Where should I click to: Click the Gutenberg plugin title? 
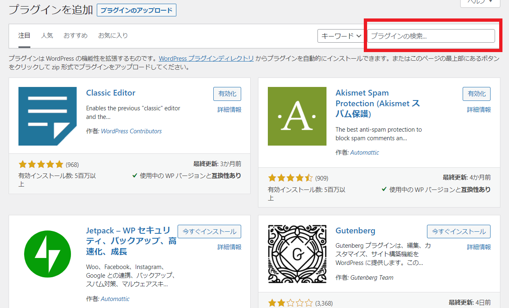(355, 230)
